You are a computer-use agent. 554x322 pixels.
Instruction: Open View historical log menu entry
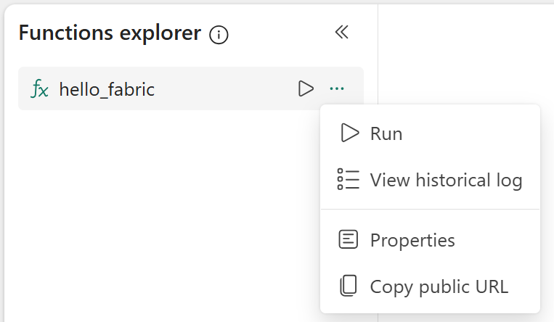coord(446,180)
